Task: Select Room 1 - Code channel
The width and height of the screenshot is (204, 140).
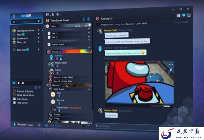Action: point(69,77)
